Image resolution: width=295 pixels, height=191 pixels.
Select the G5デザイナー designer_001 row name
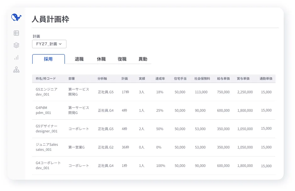point(47,129)
